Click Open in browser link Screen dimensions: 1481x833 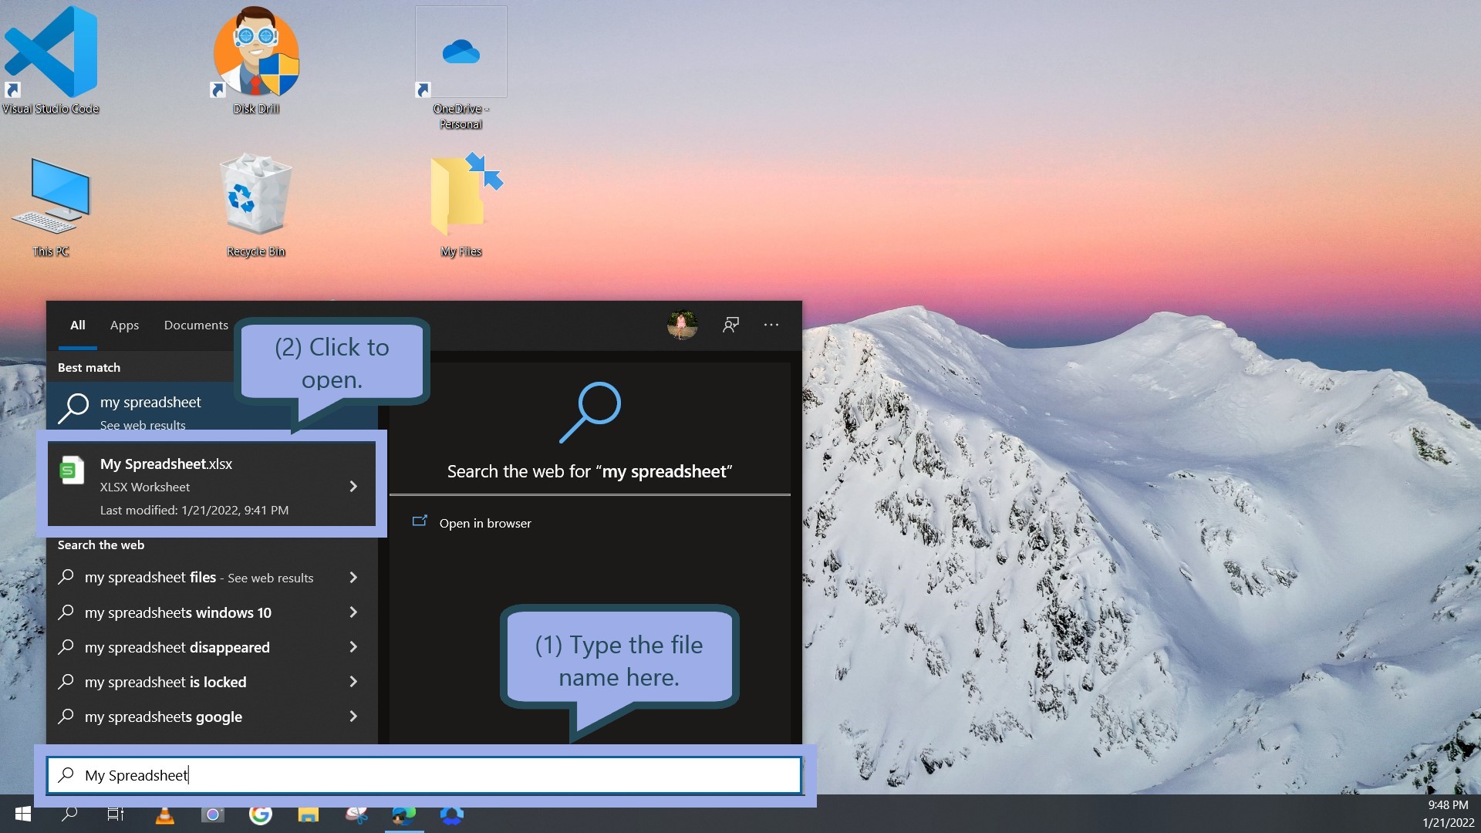[x=485, y=521]
